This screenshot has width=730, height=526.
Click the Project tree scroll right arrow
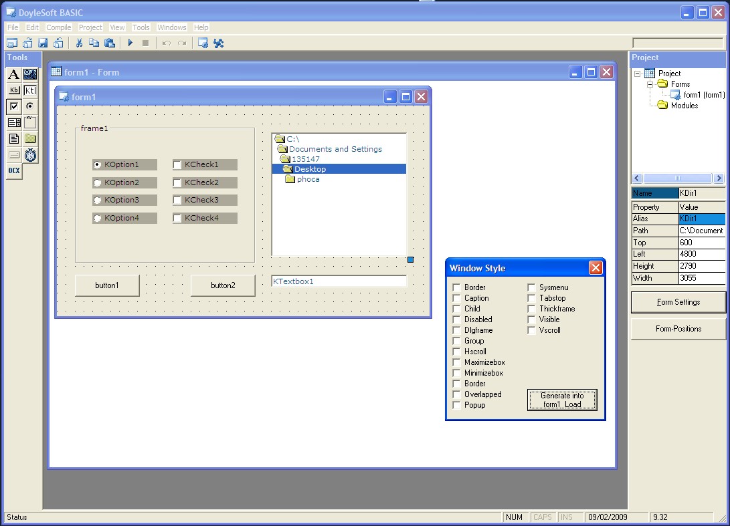pyautogui.click(x=719, y=178)
